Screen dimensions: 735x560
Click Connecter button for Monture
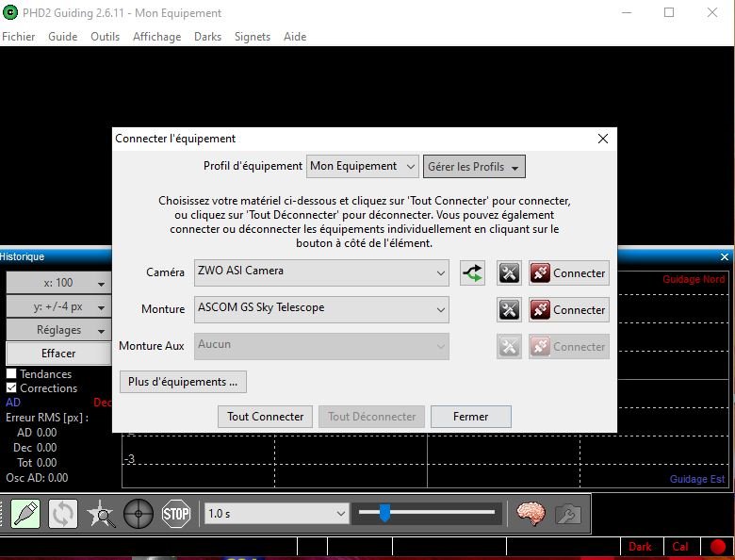click(569, 309)
